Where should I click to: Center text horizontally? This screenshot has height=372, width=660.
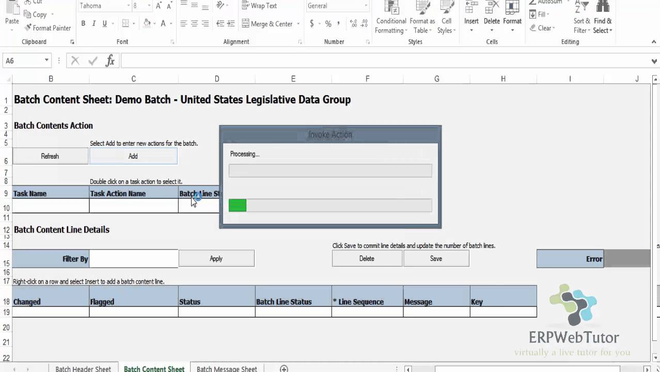195,24
